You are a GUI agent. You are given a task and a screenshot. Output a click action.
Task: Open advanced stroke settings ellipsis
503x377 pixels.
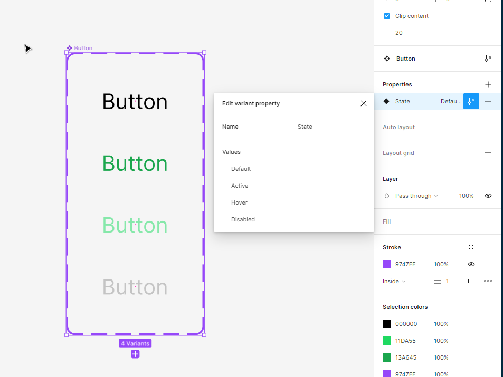[x=488, y=281]
